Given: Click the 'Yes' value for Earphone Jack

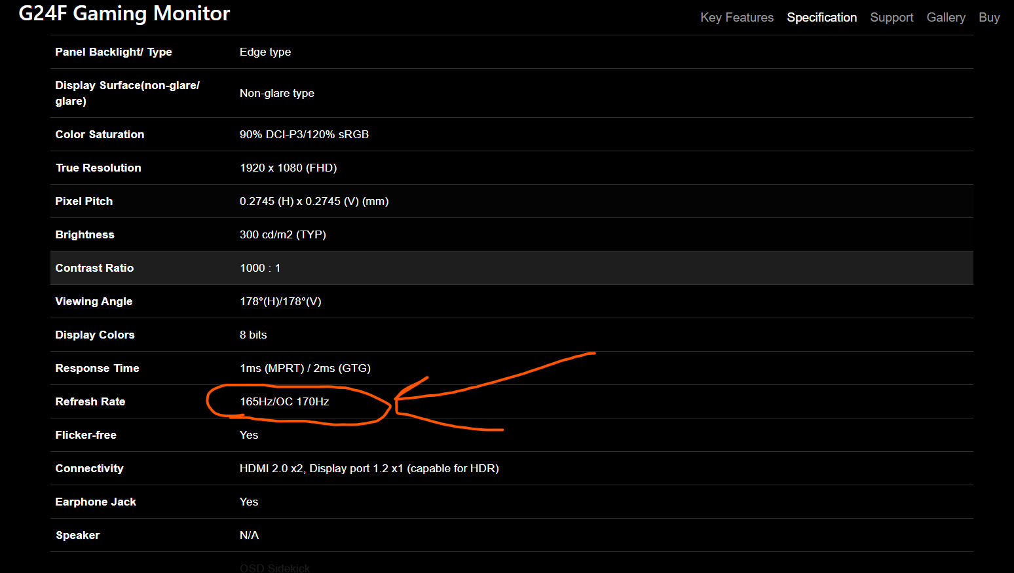Looking at the screenshot, I should tap(249, 502).
